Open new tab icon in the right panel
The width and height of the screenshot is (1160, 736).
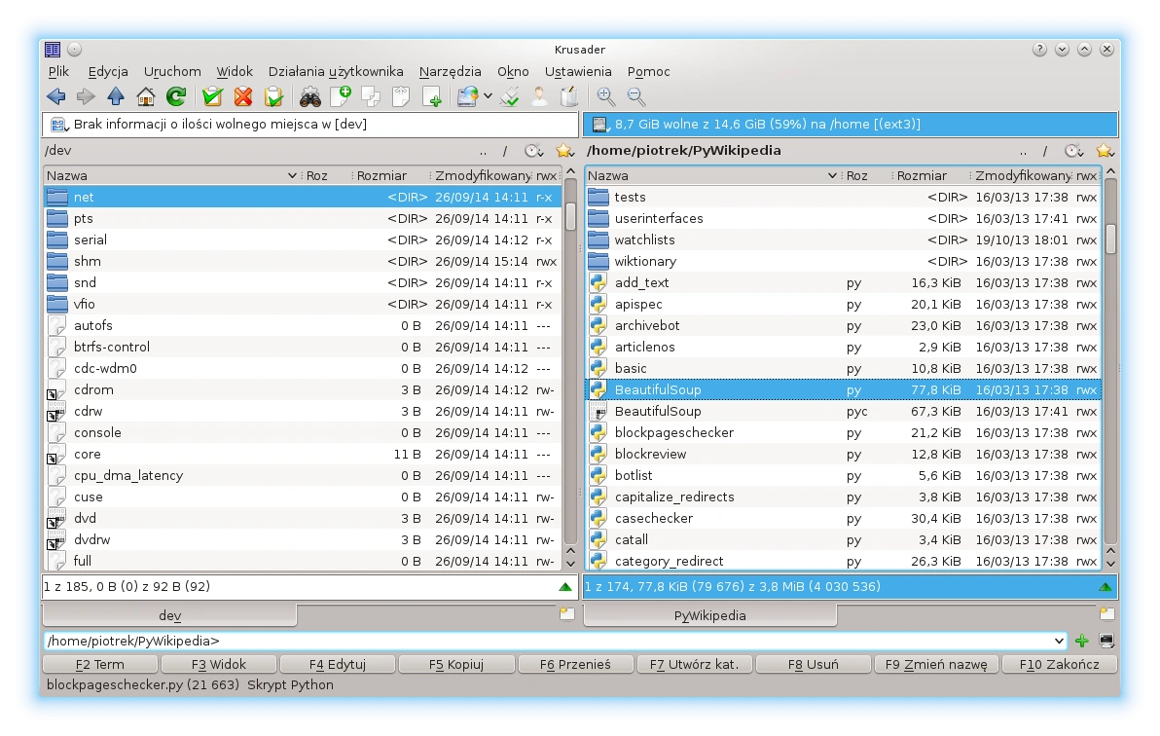pos(1106,614)
